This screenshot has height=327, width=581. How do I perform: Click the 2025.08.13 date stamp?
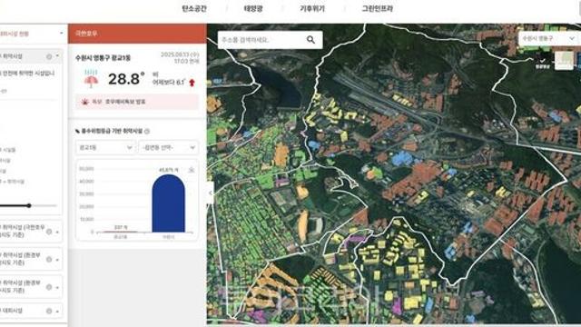180,54
